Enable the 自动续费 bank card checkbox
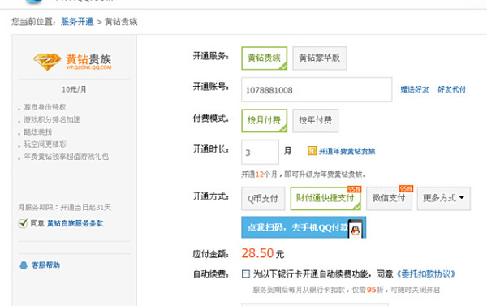 tap(246, 274)
